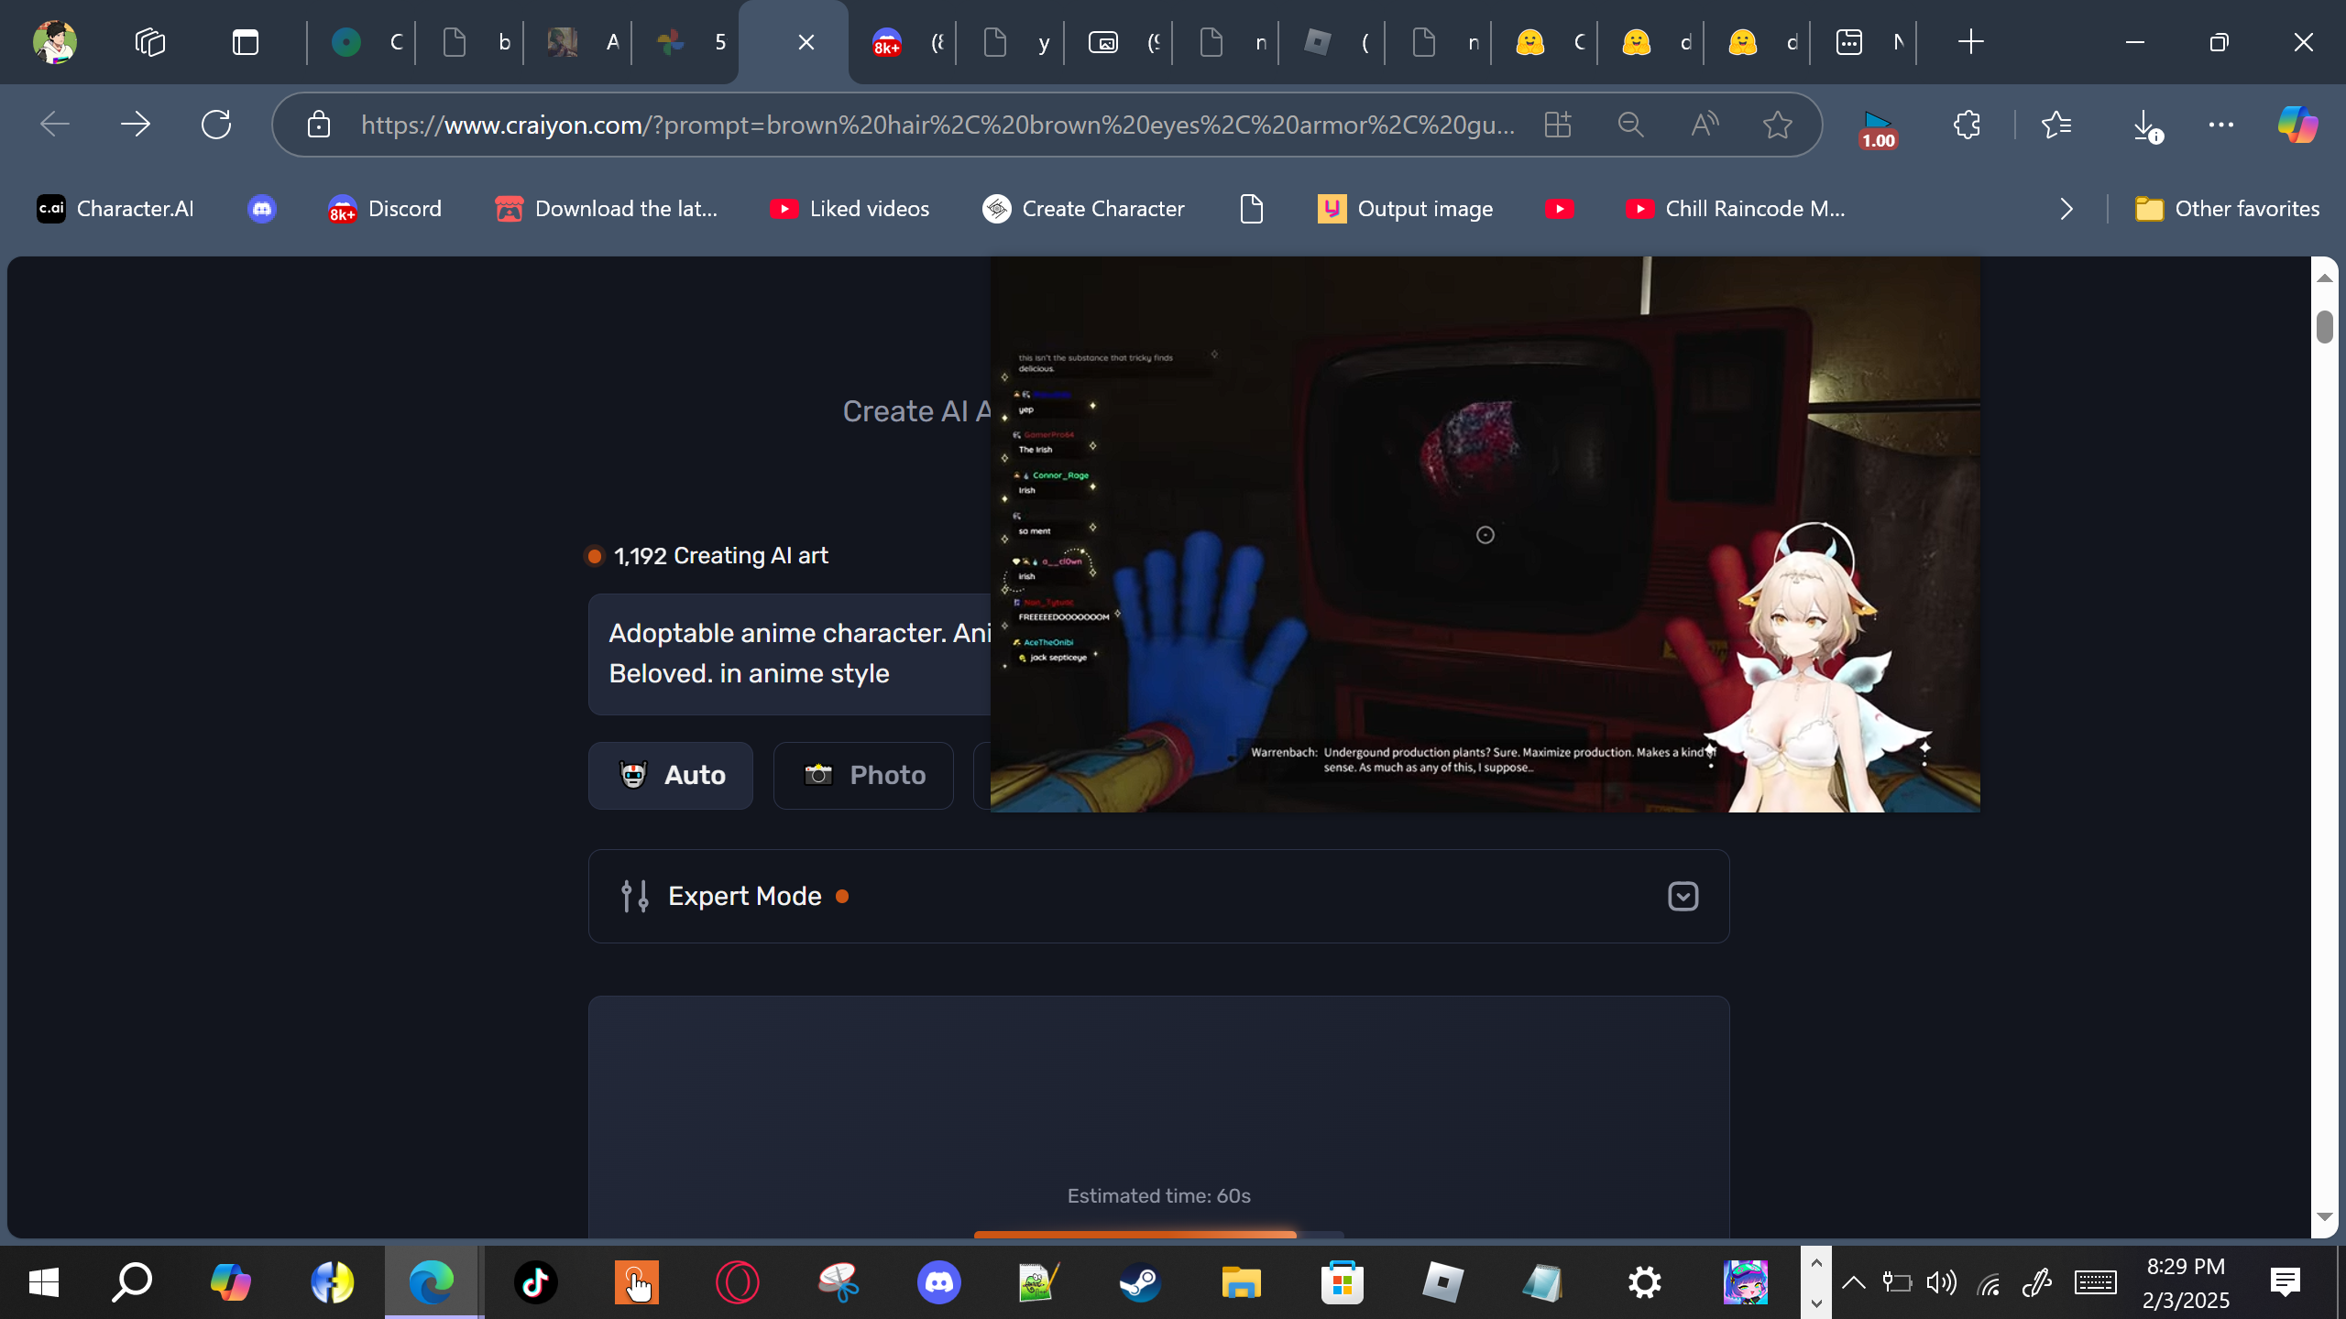Viewport: 2346px width, 1319px height.
Task: Click the Expert Mode label
Action: [744, 896]
